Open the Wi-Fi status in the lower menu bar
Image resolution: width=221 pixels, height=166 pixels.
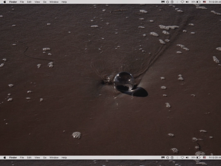pos(182,157)
